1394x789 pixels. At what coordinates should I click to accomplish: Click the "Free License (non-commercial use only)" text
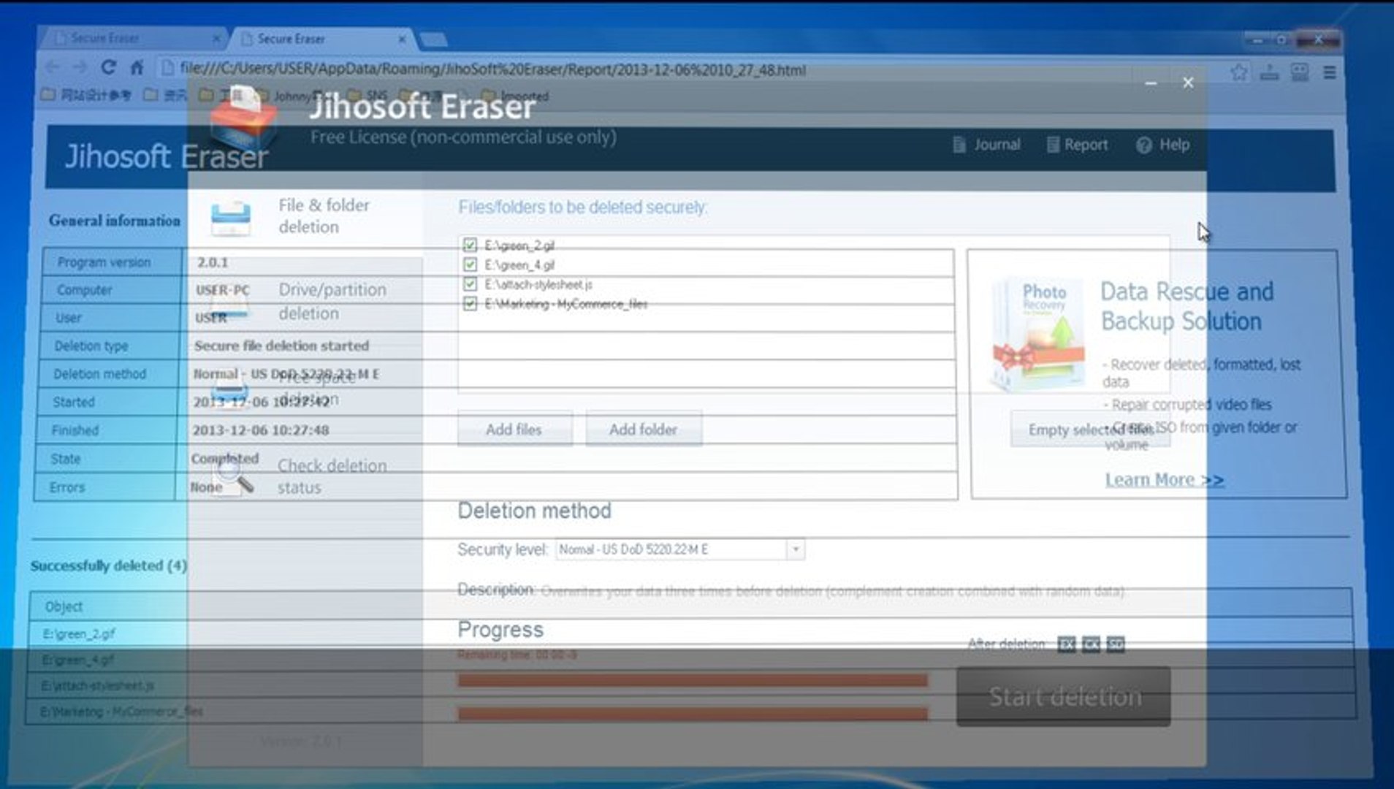click(x=463, y=137)
